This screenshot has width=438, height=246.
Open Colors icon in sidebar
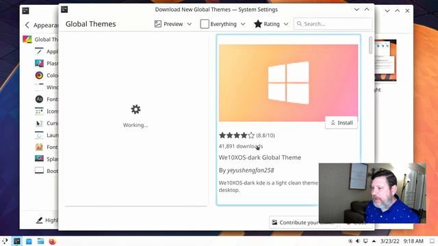pyautogui.click(x=39, y=75)
